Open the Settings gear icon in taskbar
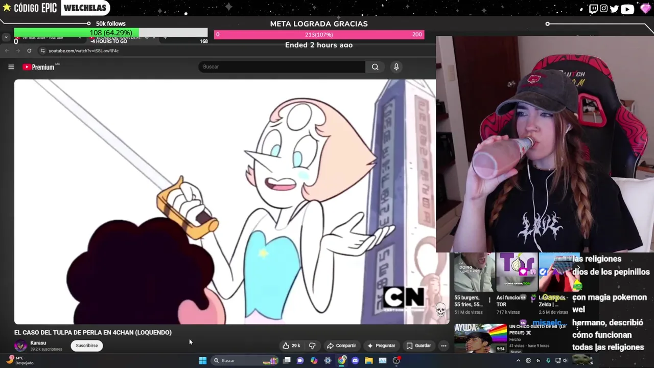 (x=328, y=361)
